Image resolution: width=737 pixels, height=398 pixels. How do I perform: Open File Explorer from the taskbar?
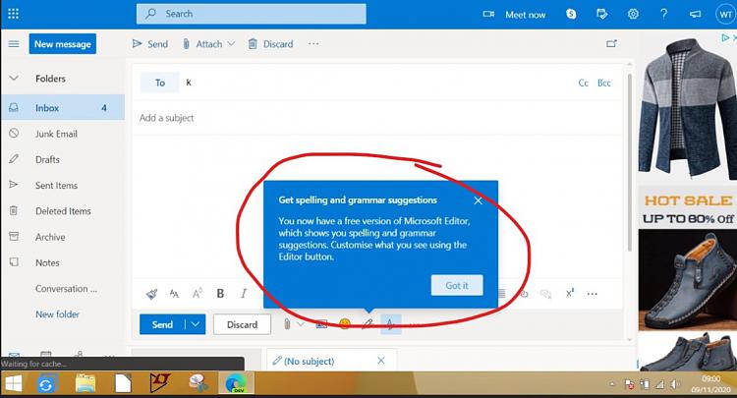coord(85,384)
